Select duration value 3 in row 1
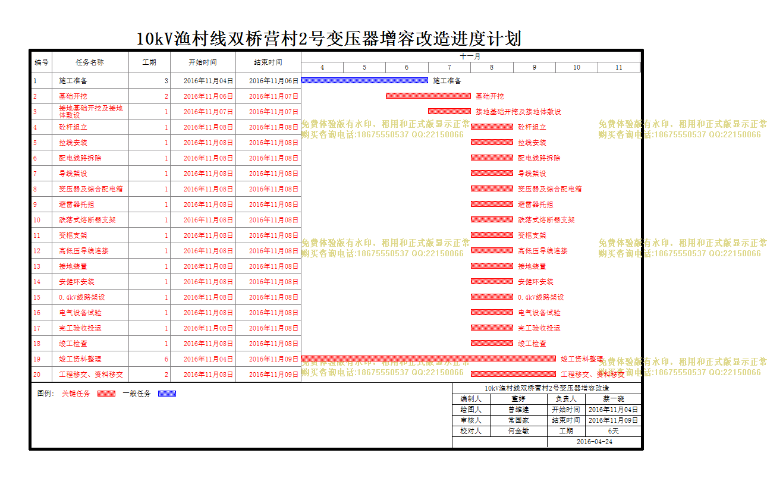The width and height of the screenshot is (767, 478). tap(166, 81)
